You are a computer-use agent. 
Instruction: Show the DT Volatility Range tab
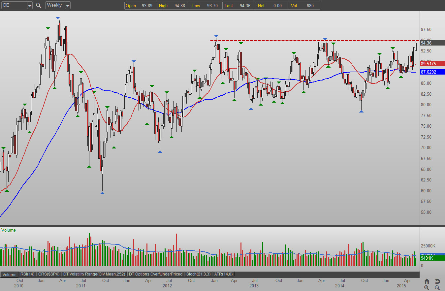(x=94, y=274)
